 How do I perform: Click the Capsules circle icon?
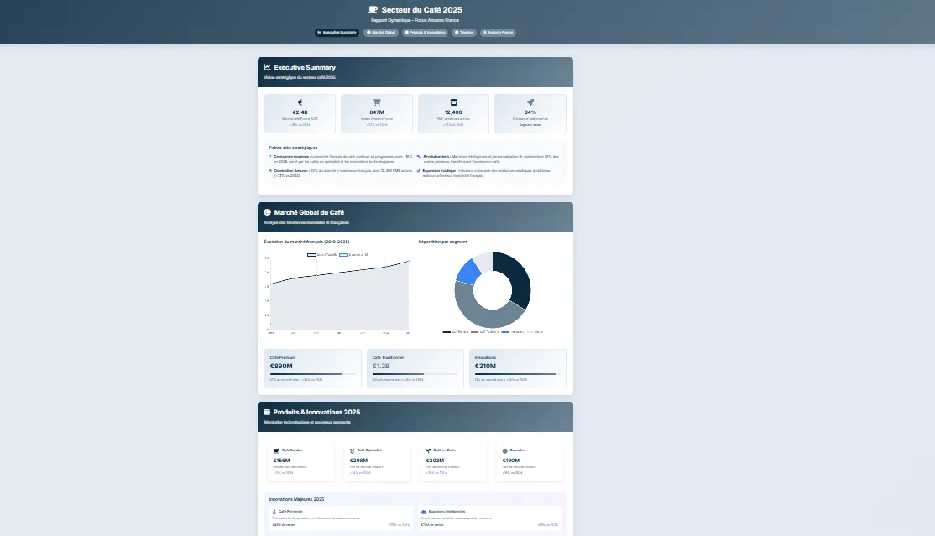505,450
